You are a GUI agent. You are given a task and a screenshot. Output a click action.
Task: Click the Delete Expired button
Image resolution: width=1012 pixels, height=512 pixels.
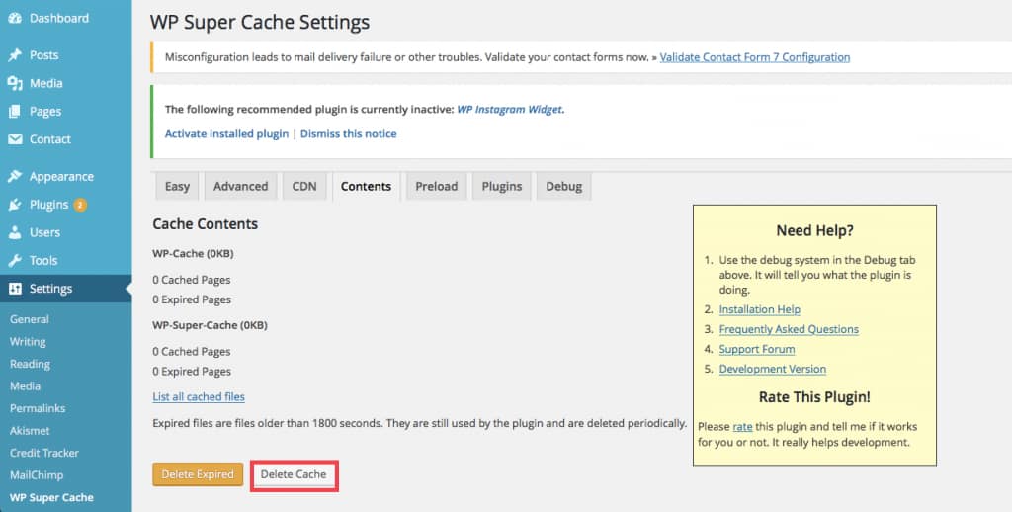pyautogui.click(x=198, y=474)
